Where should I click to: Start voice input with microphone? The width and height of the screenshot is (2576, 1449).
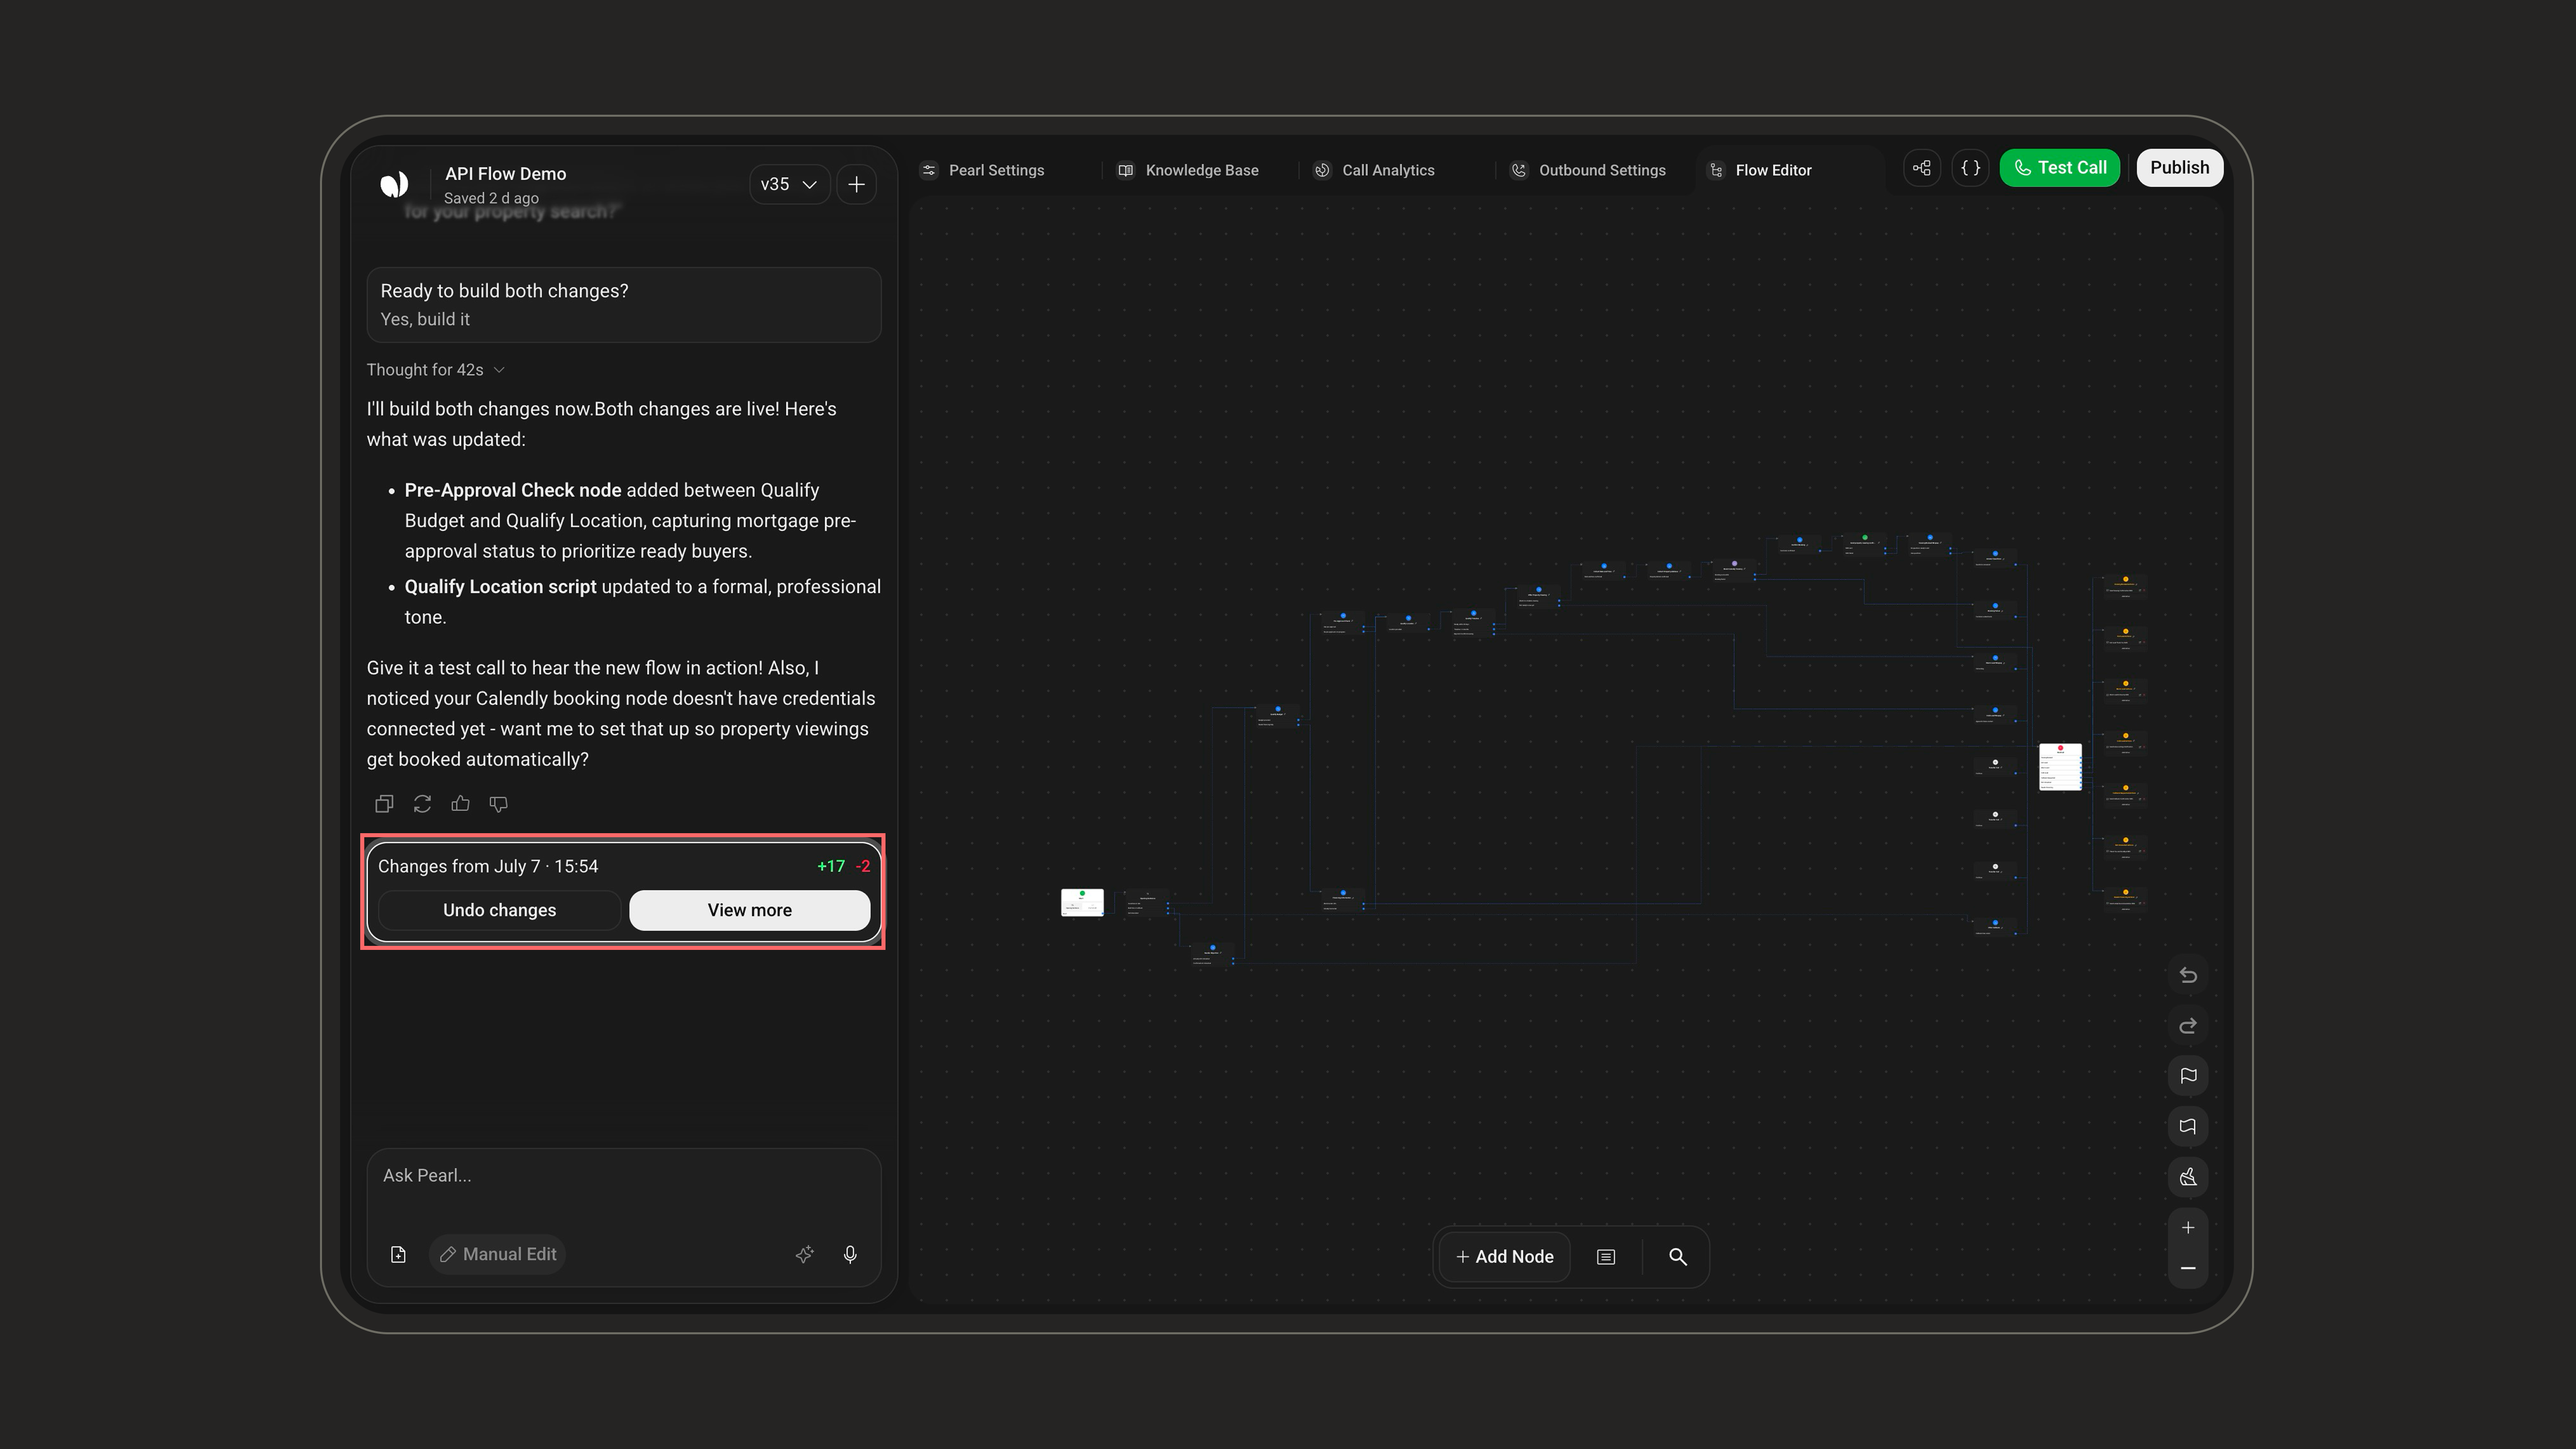[850, 1254]
